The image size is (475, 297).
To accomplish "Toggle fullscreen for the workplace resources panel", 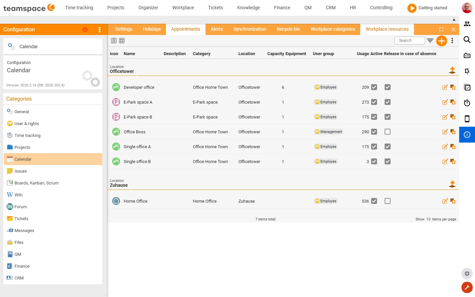I will 441,29.
